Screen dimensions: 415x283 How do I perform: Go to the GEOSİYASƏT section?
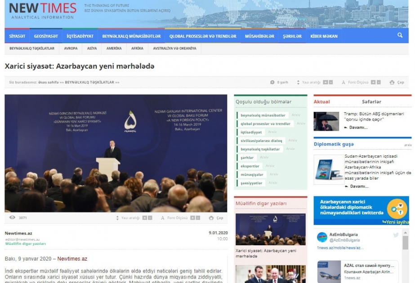click(x=46, y=36)
